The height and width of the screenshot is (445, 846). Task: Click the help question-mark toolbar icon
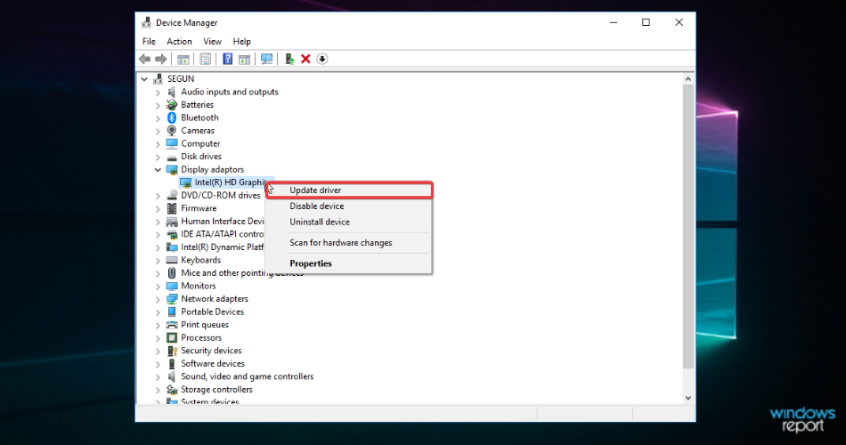[x=227, y=59]
